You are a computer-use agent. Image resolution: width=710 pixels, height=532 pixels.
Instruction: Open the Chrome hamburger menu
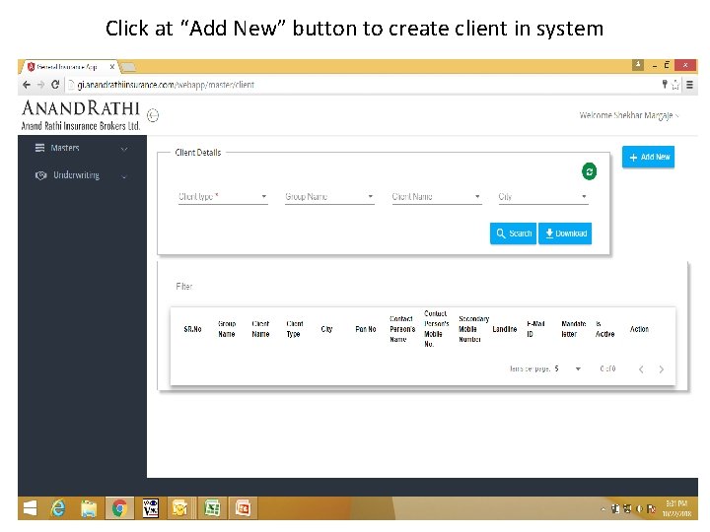689,85
